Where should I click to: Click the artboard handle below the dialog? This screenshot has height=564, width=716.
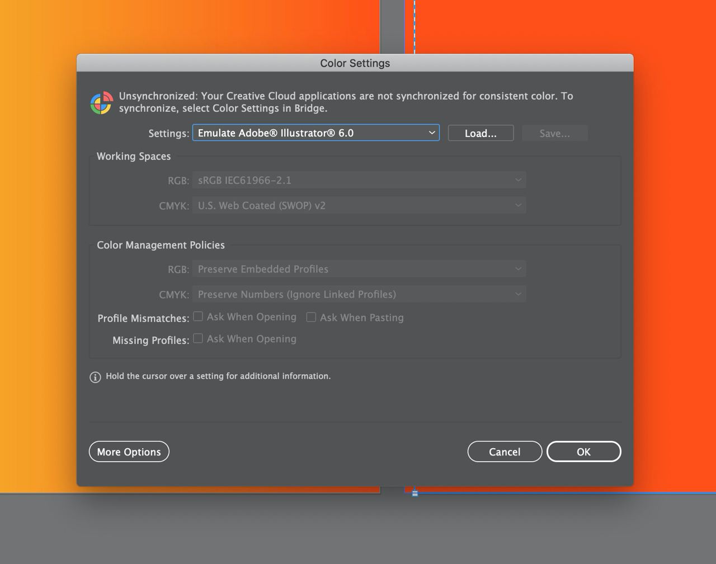415,493
